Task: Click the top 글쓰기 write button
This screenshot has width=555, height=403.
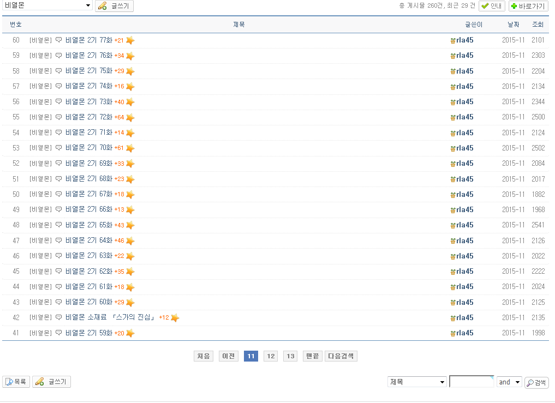Action: pos(114,6)
